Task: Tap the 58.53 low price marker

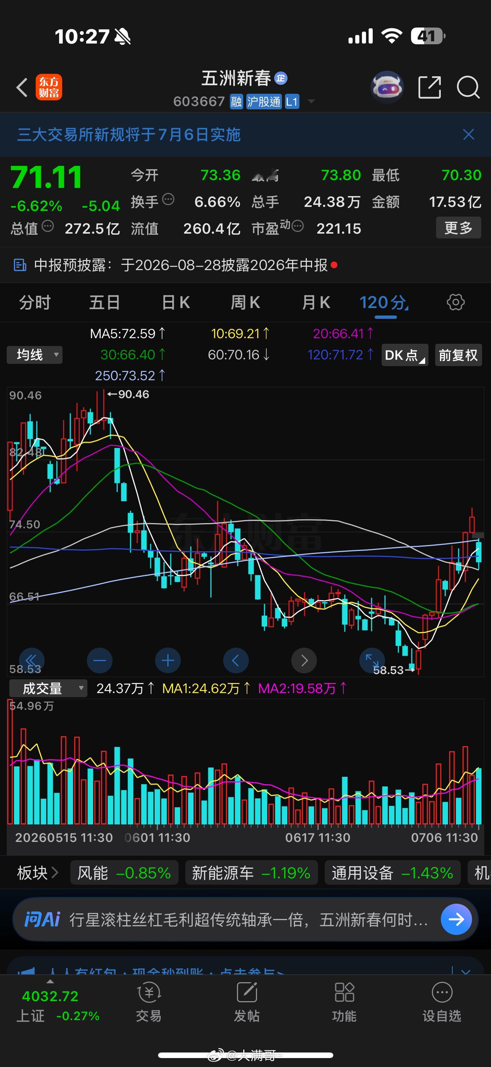Action: click(394, 670)
